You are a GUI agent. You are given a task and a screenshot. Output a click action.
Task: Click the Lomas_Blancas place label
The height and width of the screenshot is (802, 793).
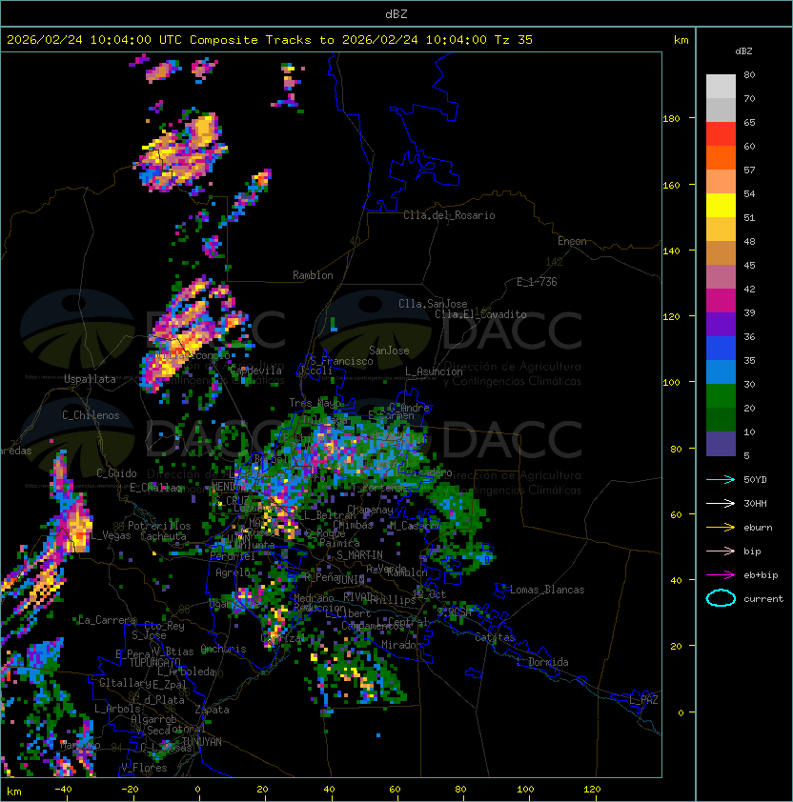pyautogui.click(x=547, y=590)
